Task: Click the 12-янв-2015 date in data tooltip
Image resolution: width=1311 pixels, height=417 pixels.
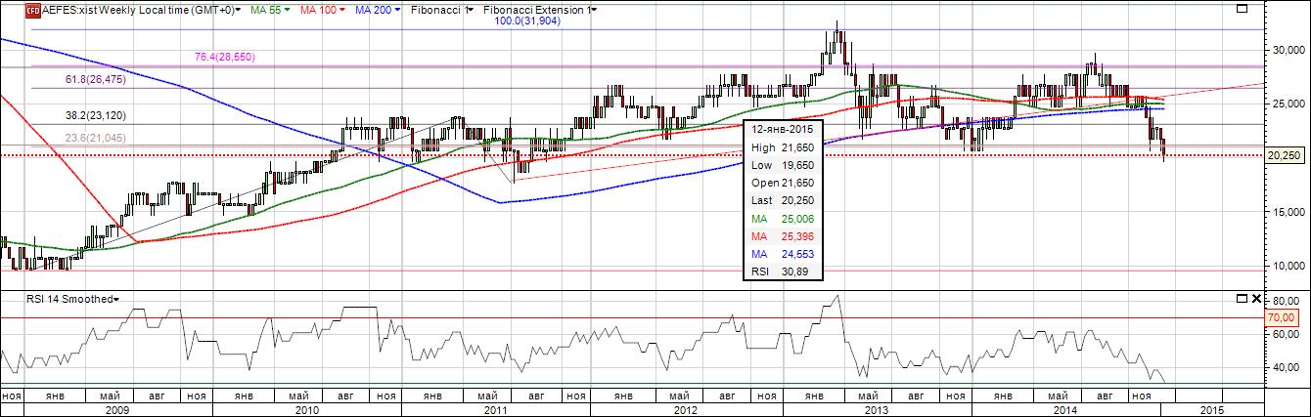Action: pyautogui.click(x=782, y=128)
